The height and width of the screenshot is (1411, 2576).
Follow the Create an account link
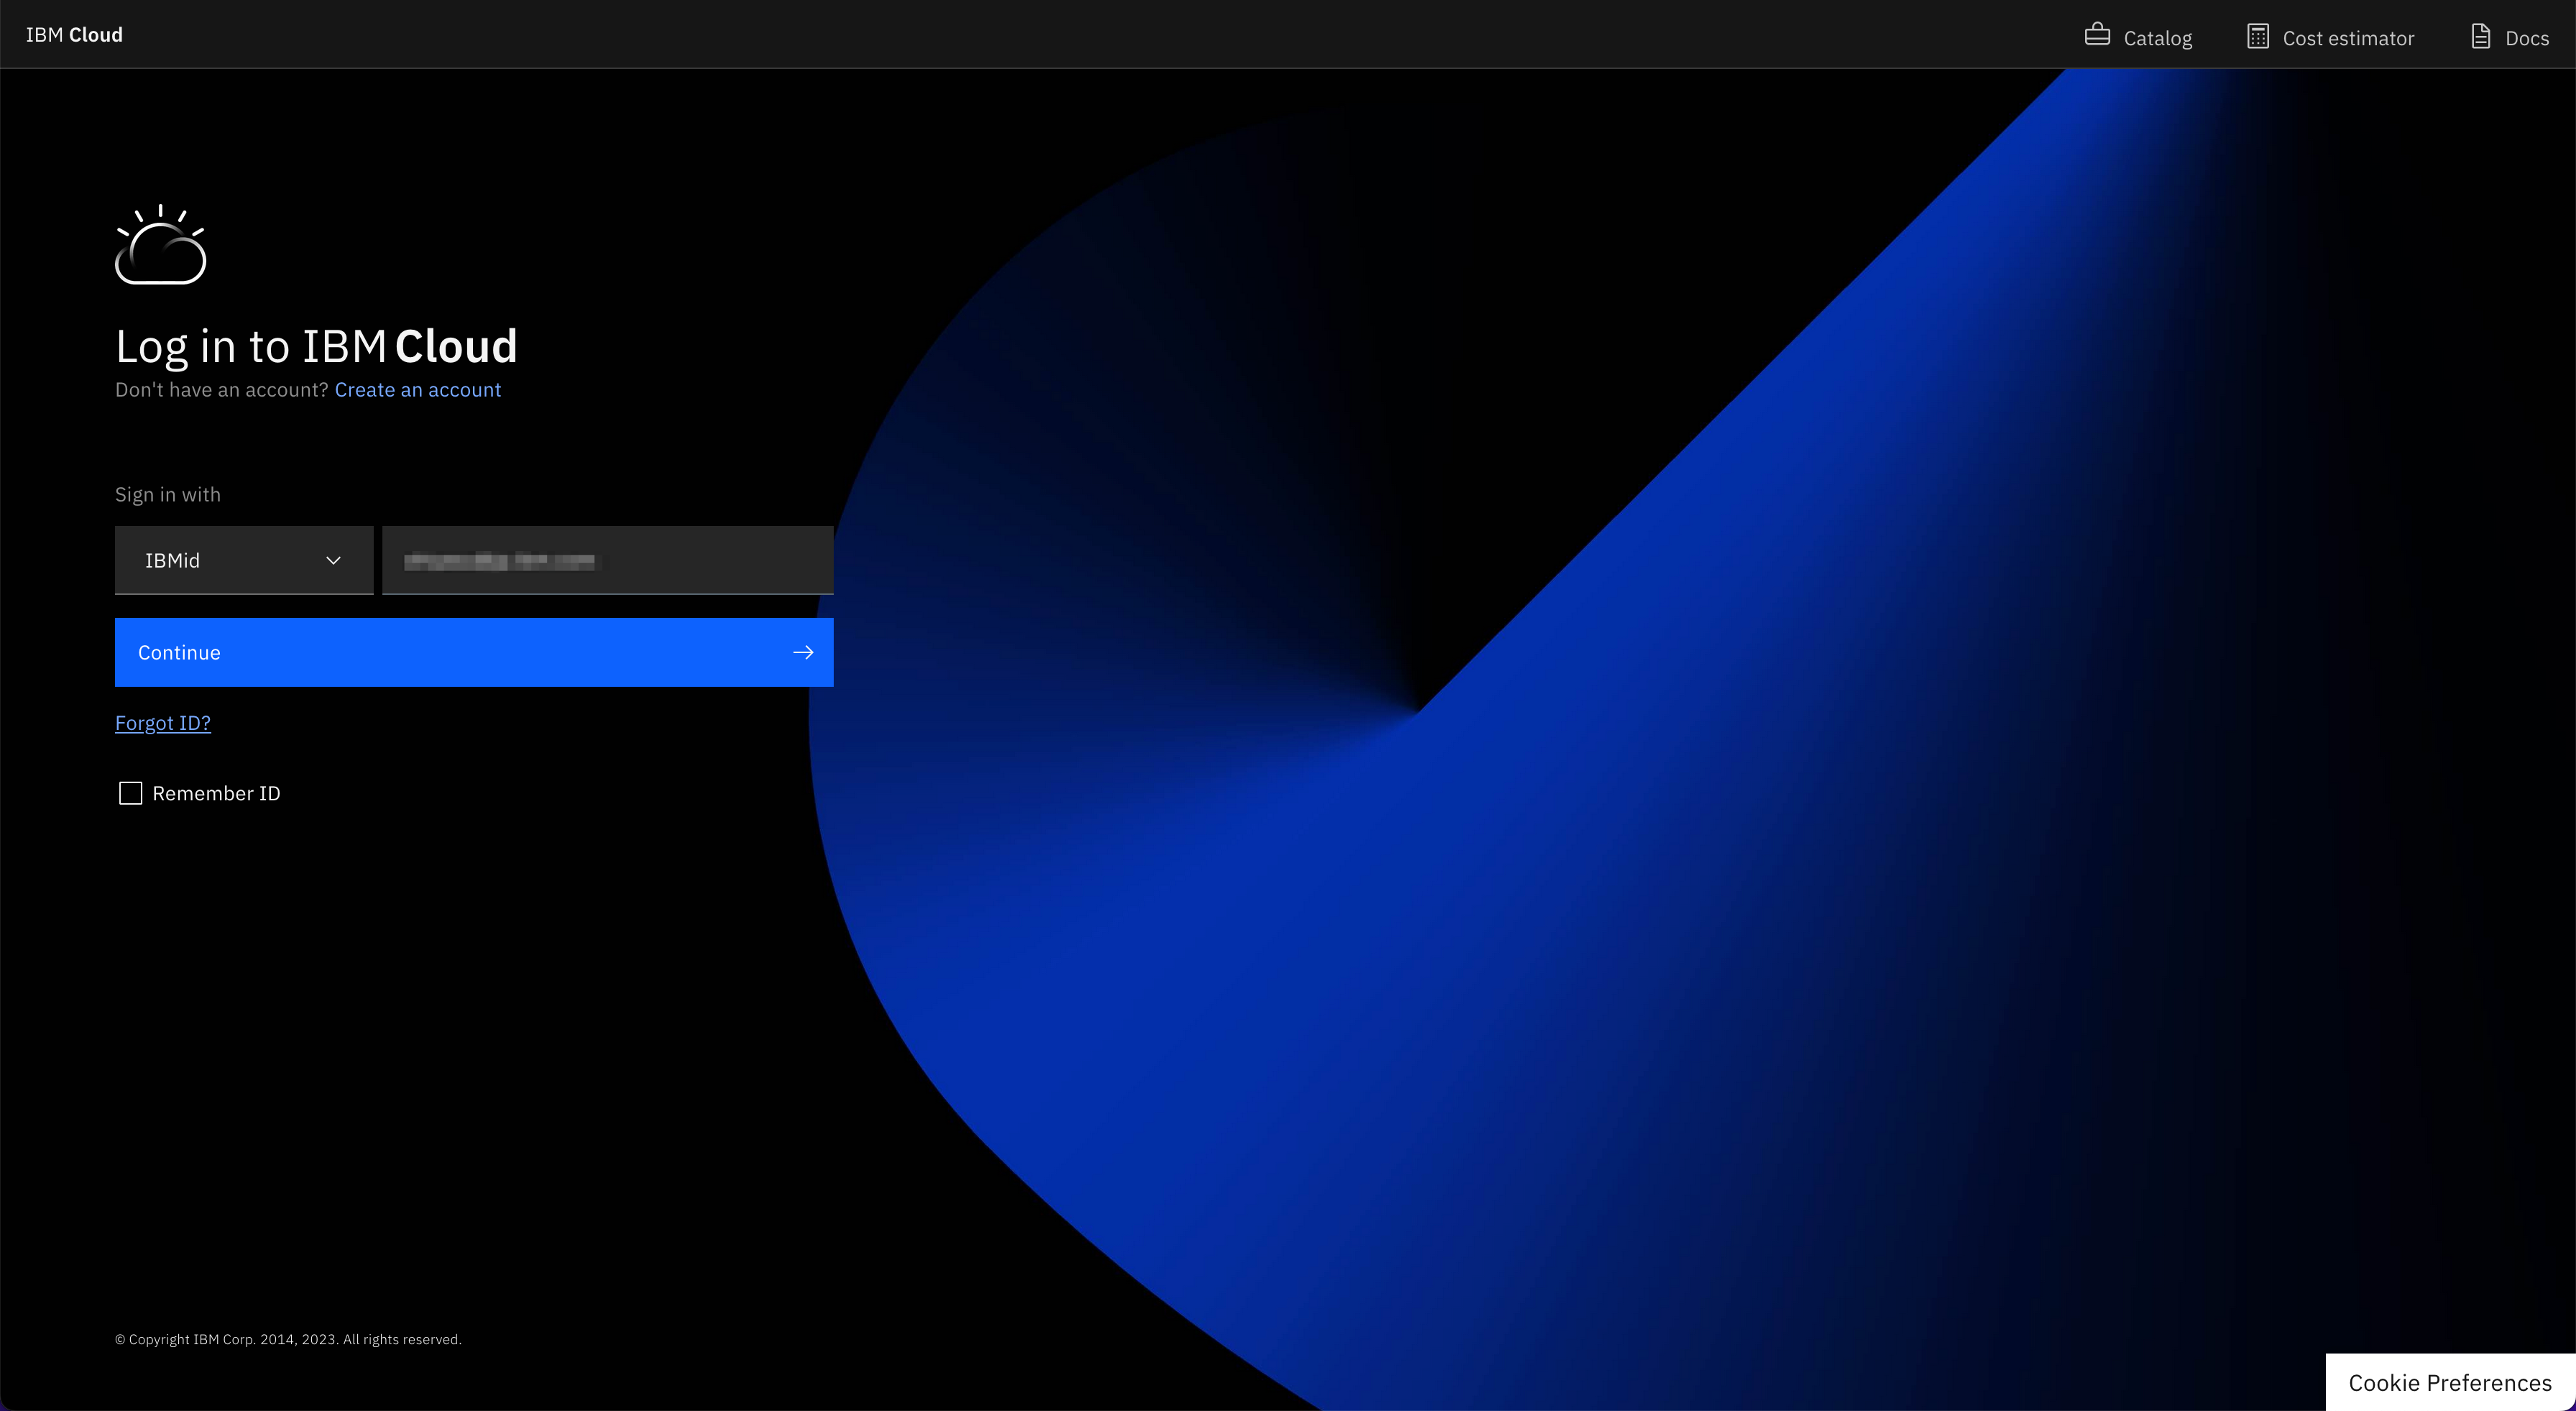(x=417, y=389)
